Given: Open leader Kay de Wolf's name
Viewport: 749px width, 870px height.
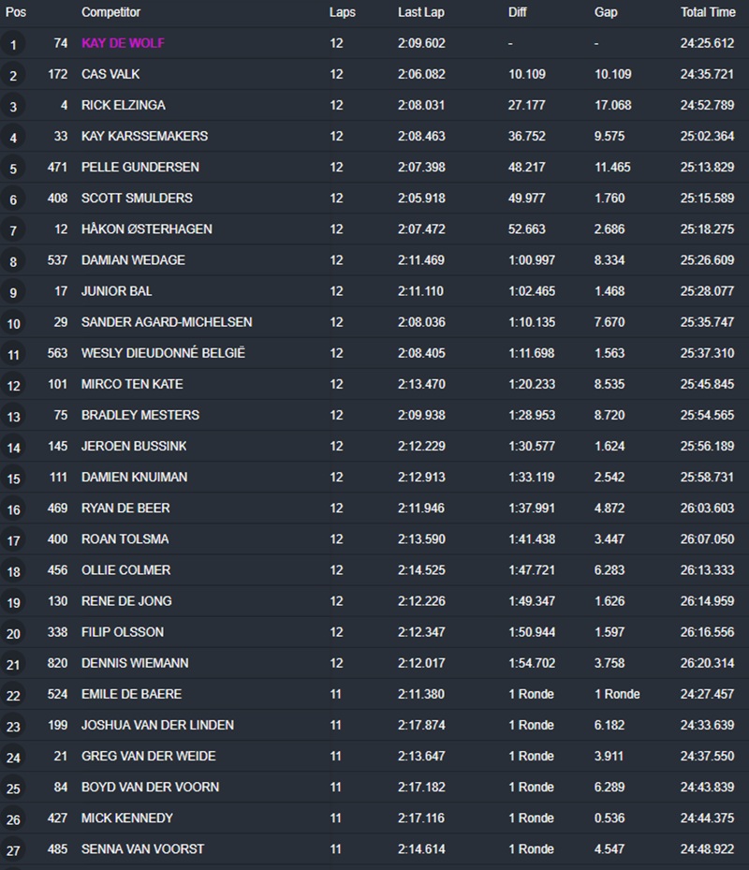Looking at the screenshot, I should pos(123,43).
